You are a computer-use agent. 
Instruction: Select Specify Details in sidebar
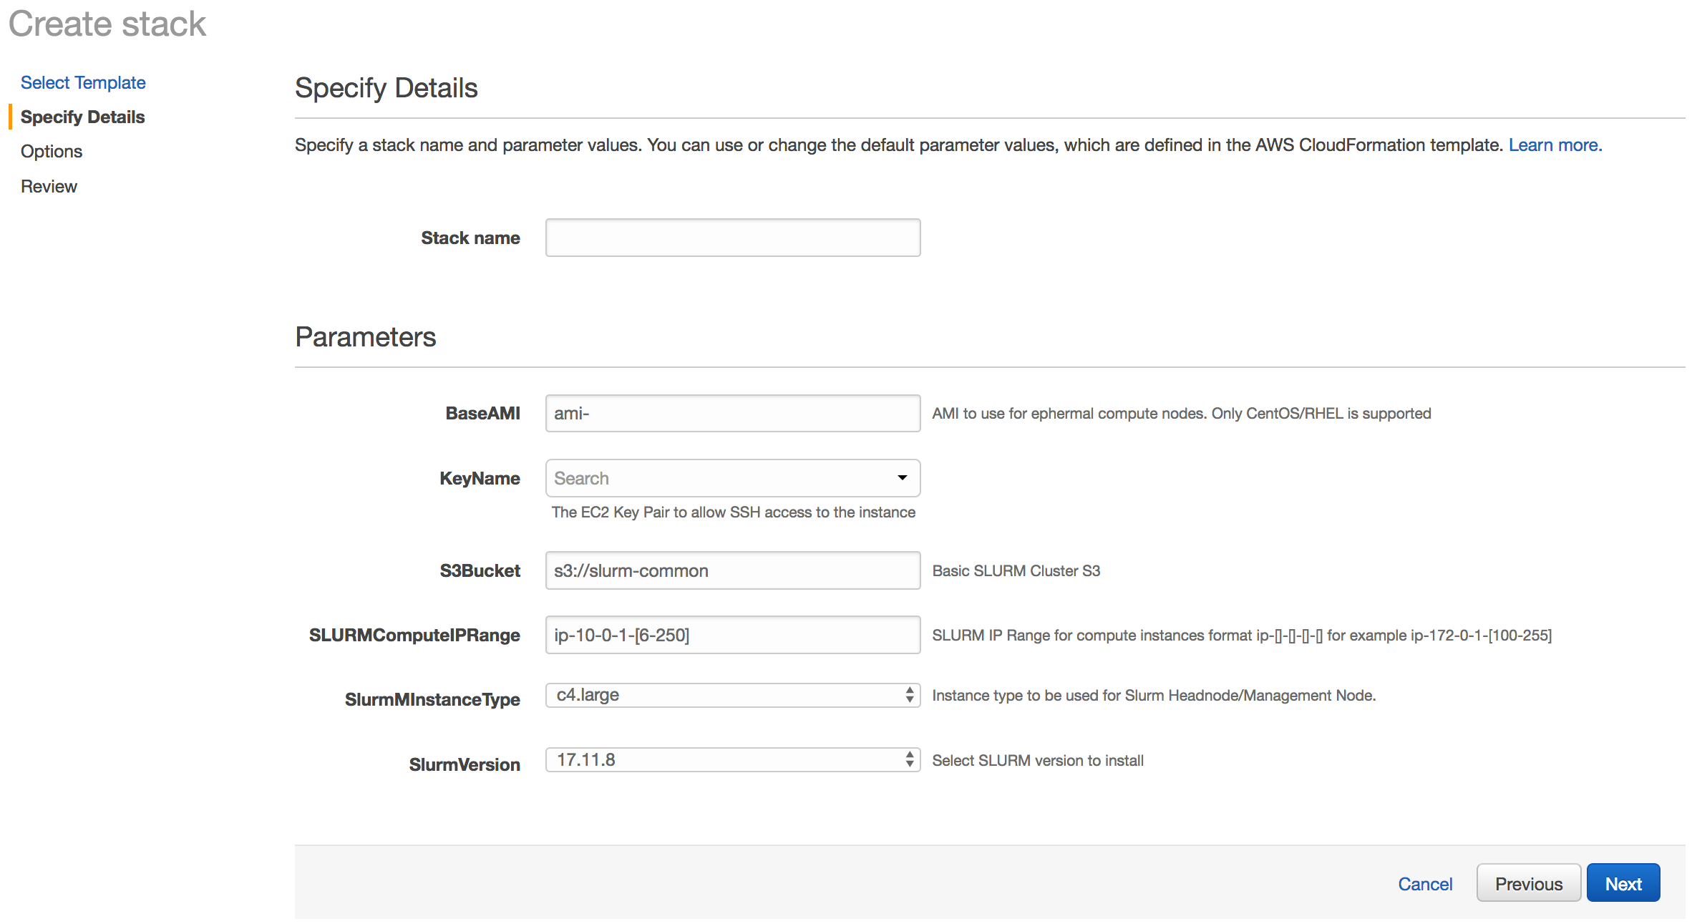tap(82, 117)
